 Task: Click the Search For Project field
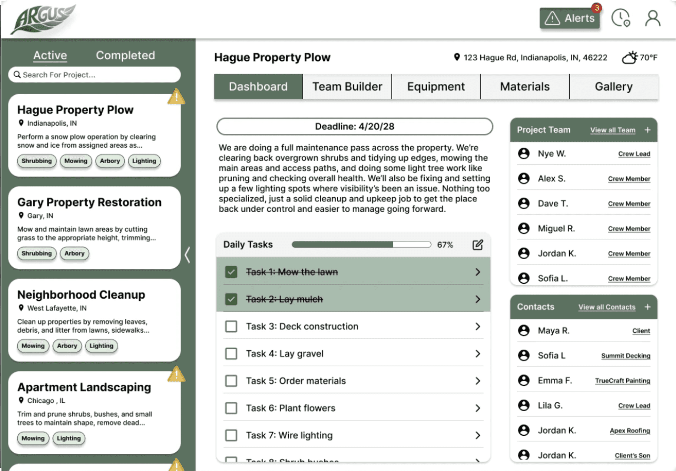(95, 75)
